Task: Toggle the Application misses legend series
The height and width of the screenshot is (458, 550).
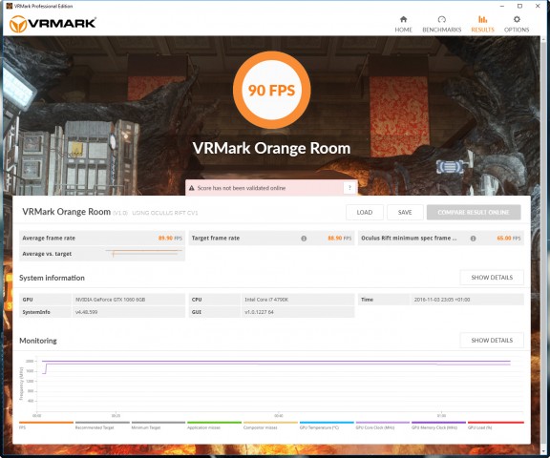Action: (214, 426)
